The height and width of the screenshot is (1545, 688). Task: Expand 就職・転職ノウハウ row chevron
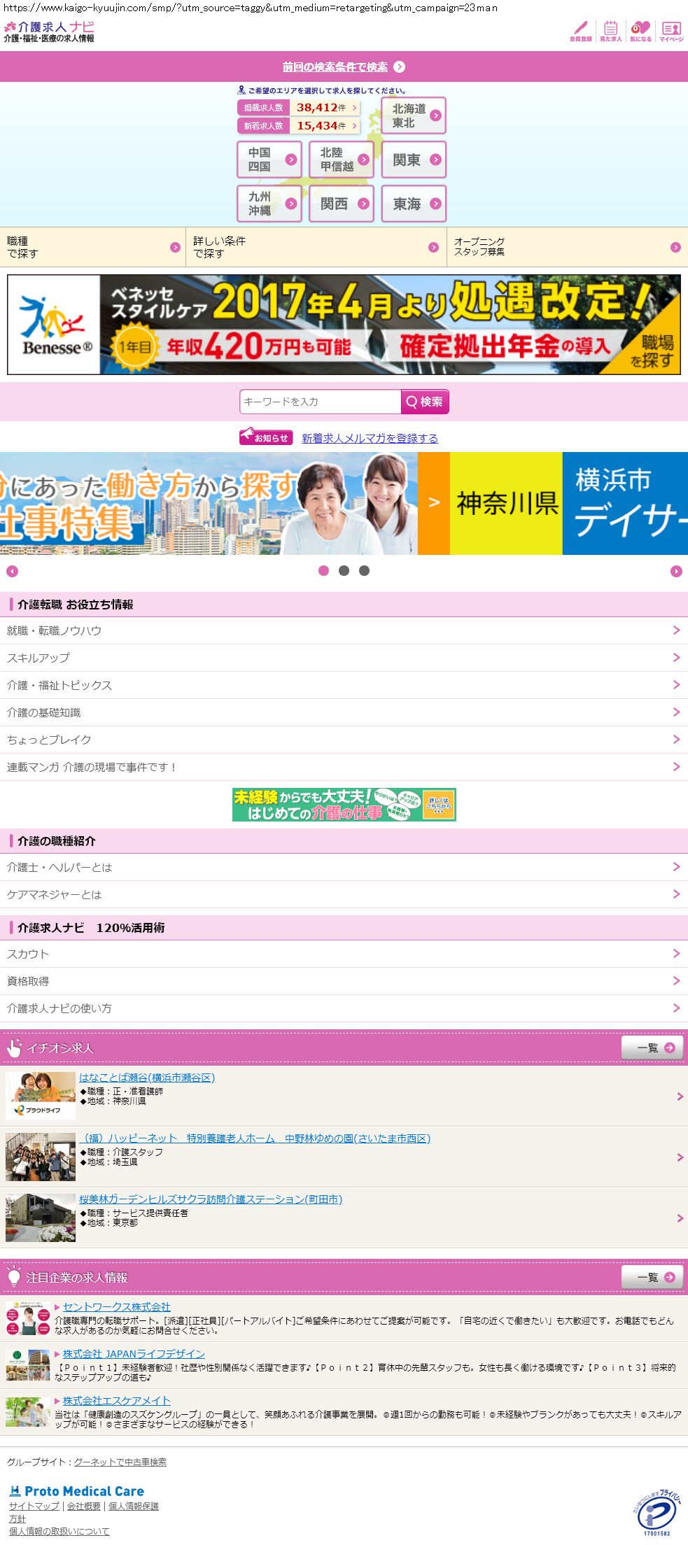pyautogui.click(x=676, y=630)
